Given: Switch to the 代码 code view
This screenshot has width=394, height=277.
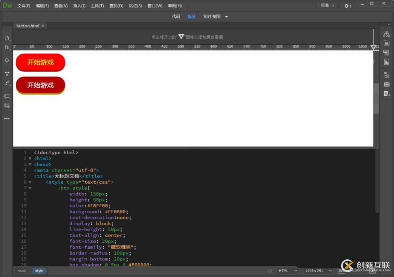Looking at the screenshot, I should click(176, 17).
